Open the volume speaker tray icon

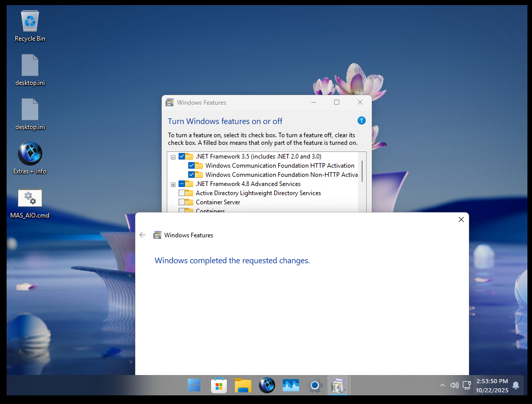[x=454, y=385]
